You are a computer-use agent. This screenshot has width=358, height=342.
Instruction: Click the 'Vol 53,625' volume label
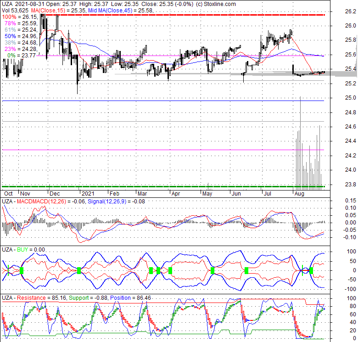tap(15, 11)
